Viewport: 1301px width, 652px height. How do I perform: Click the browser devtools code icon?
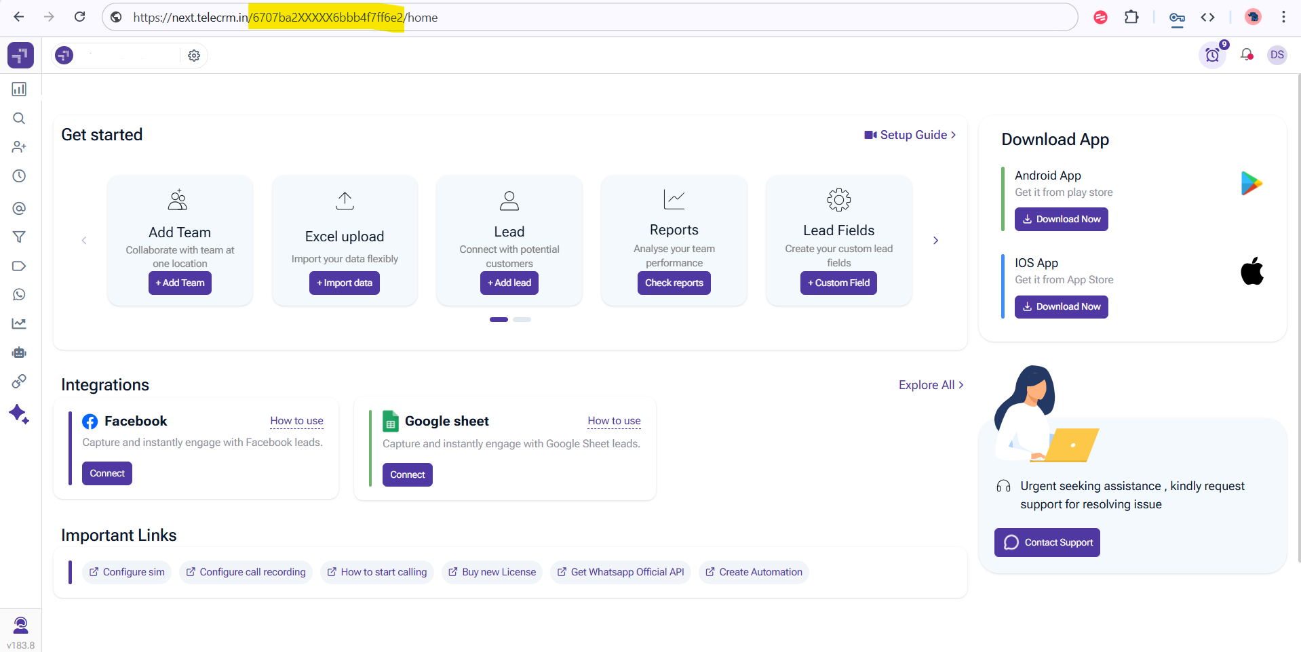point(1208,17)
